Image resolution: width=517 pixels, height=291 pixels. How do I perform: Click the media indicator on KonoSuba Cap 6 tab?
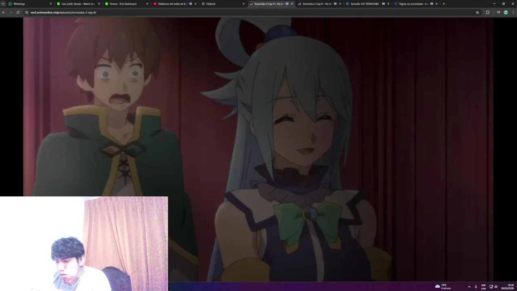tap(335, 4)
